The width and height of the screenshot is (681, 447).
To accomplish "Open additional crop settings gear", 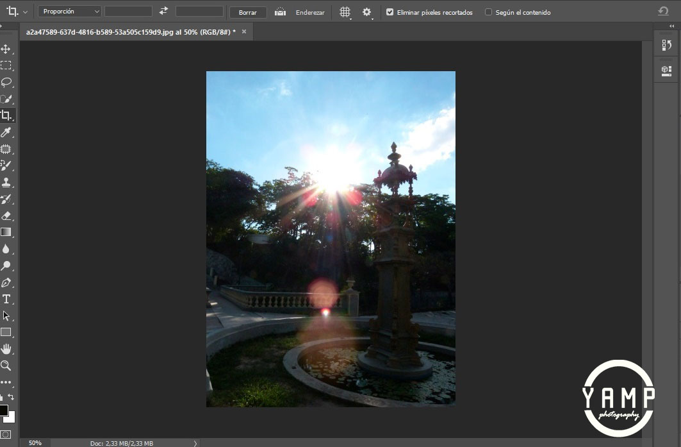I will click(367, 12).
